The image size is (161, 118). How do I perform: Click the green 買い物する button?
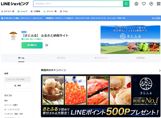[32, 45]
